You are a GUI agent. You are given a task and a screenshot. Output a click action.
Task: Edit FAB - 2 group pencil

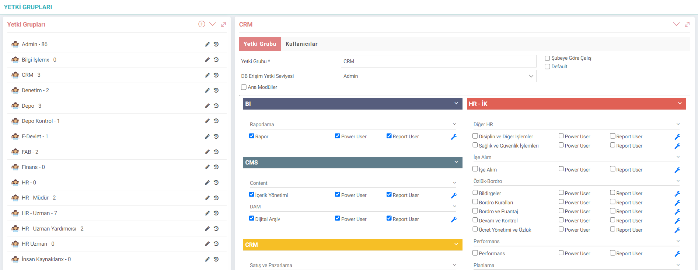[207, 152]
